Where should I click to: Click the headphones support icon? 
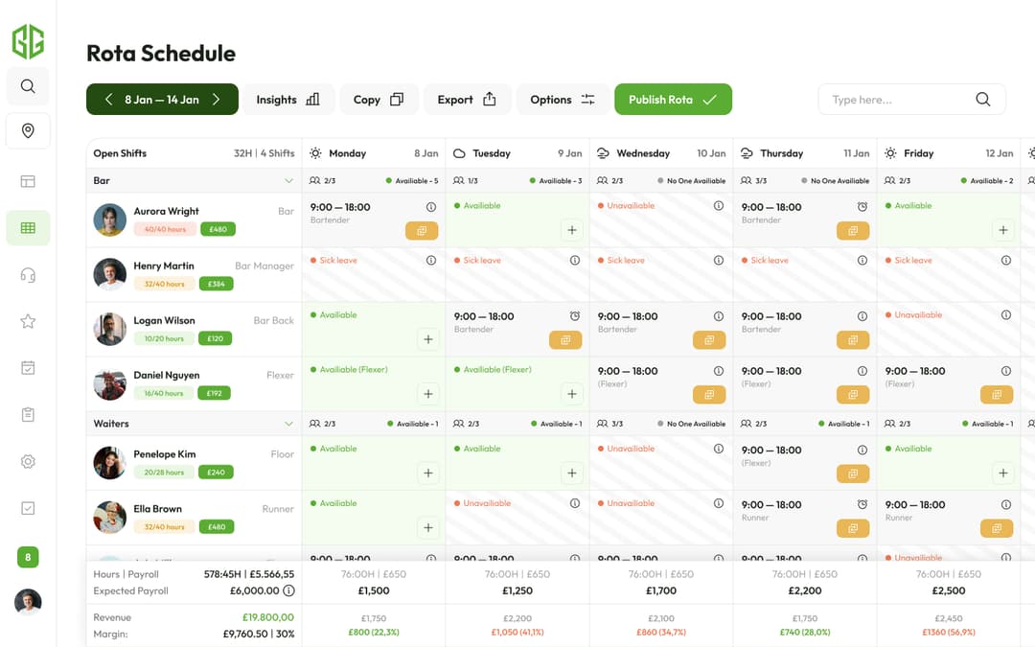point(28,274)
